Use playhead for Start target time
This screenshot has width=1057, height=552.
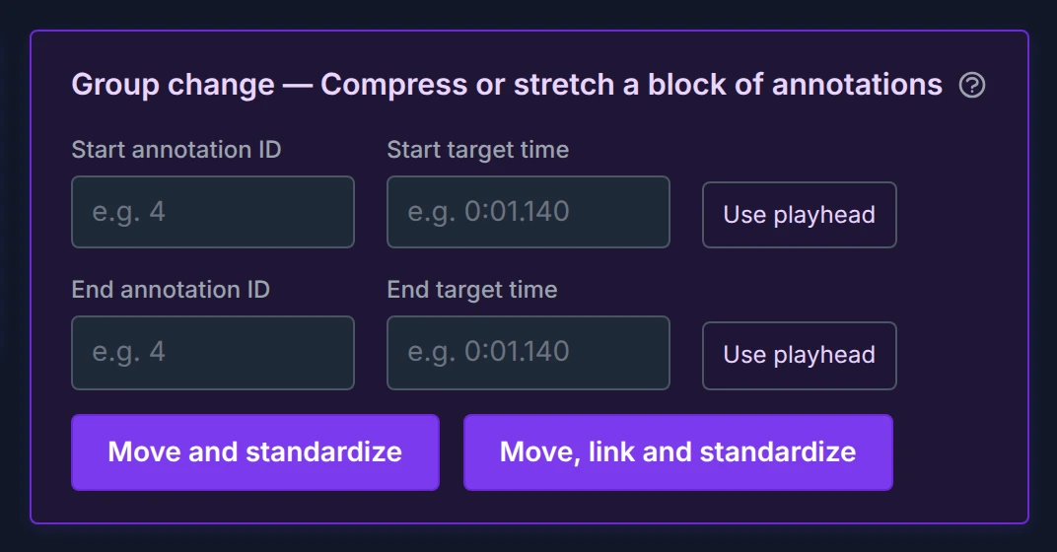pyautogui.click(x=800, y=215)
